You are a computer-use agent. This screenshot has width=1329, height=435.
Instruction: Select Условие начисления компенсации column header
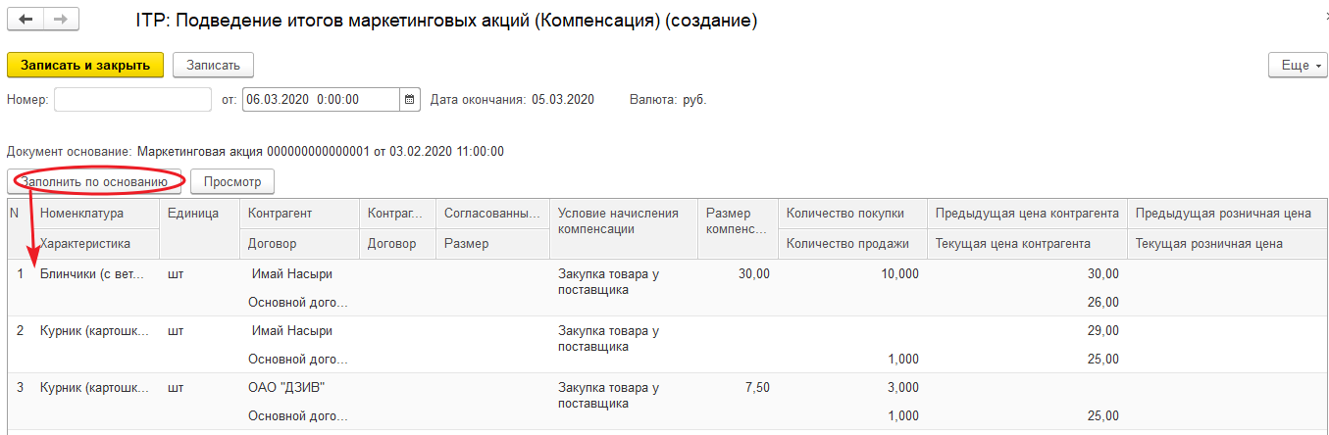(x=618, y=221)
